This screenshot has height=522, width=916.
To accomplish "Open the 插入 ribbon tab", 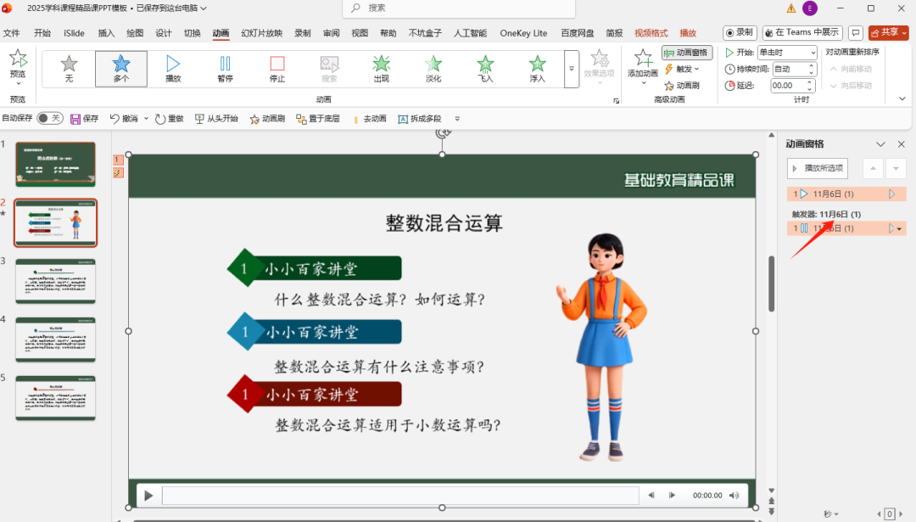I will 105,32.
